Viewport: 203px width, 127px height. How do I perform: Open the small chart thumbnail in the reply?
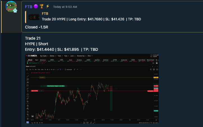click(x=34, y=17)
